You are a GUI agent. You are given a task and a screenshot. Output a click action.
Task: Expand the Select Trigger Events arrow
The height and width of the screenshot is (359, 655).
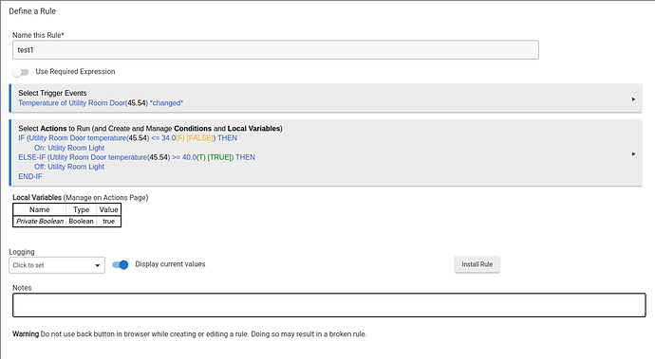(x=633, y=99)
